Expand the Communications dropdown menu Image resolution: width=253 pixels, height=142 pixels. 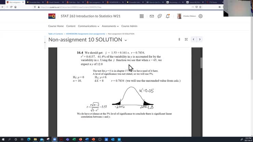pos(88,26)
